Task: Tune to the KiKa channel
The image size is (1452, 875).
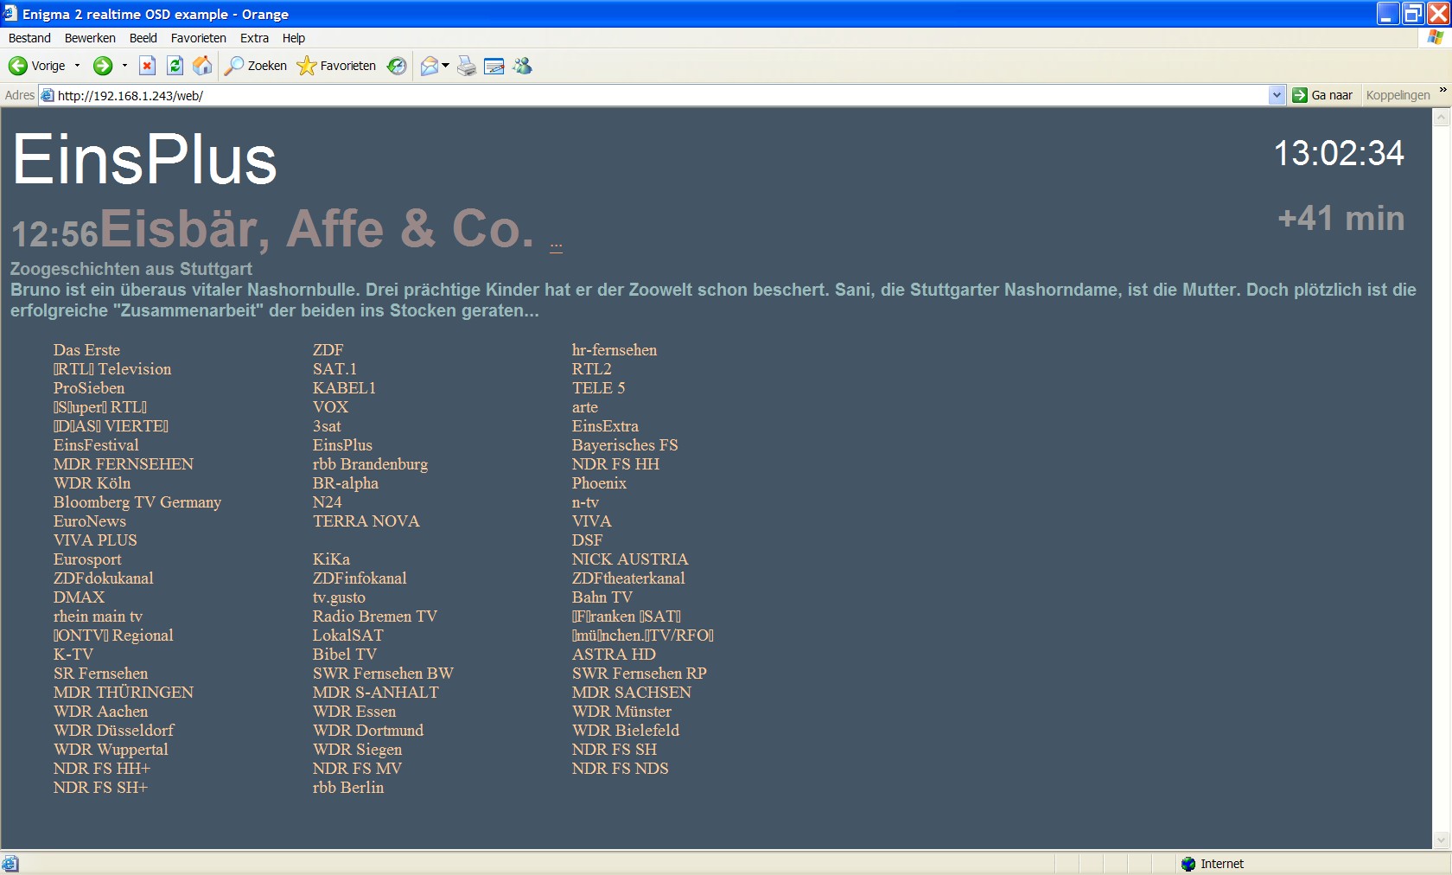Action: click(332, 559)
